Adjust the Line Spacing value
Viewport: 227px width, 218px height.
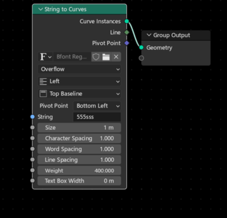(79, 160)
